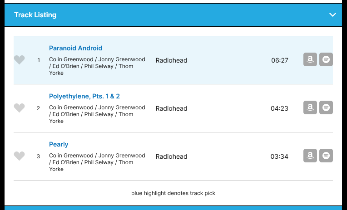Like the Pearly track with heart
The image size is (347, 210).
[19, 156]
